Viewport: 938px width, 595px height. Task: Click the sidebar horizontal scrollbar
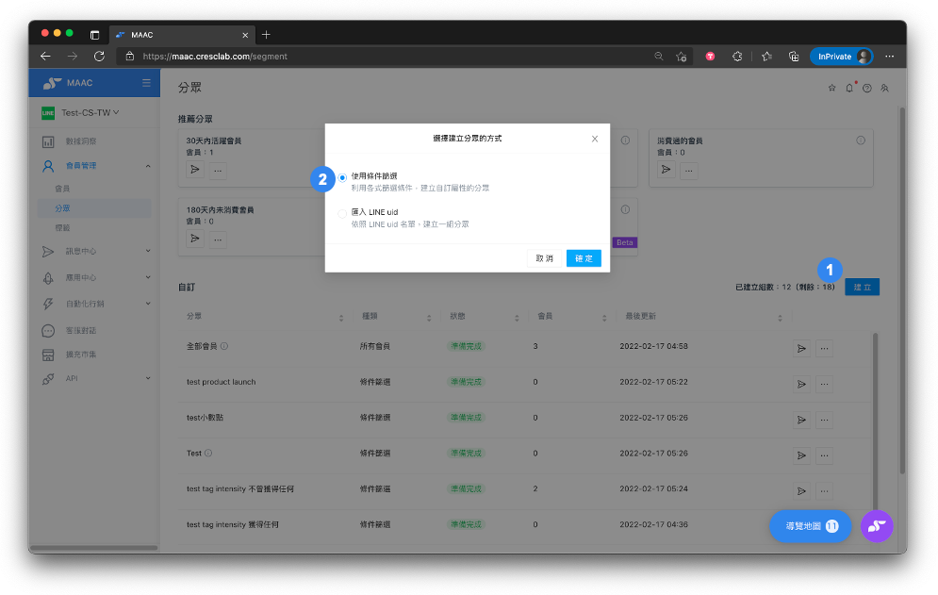click(x=94, y=548)
